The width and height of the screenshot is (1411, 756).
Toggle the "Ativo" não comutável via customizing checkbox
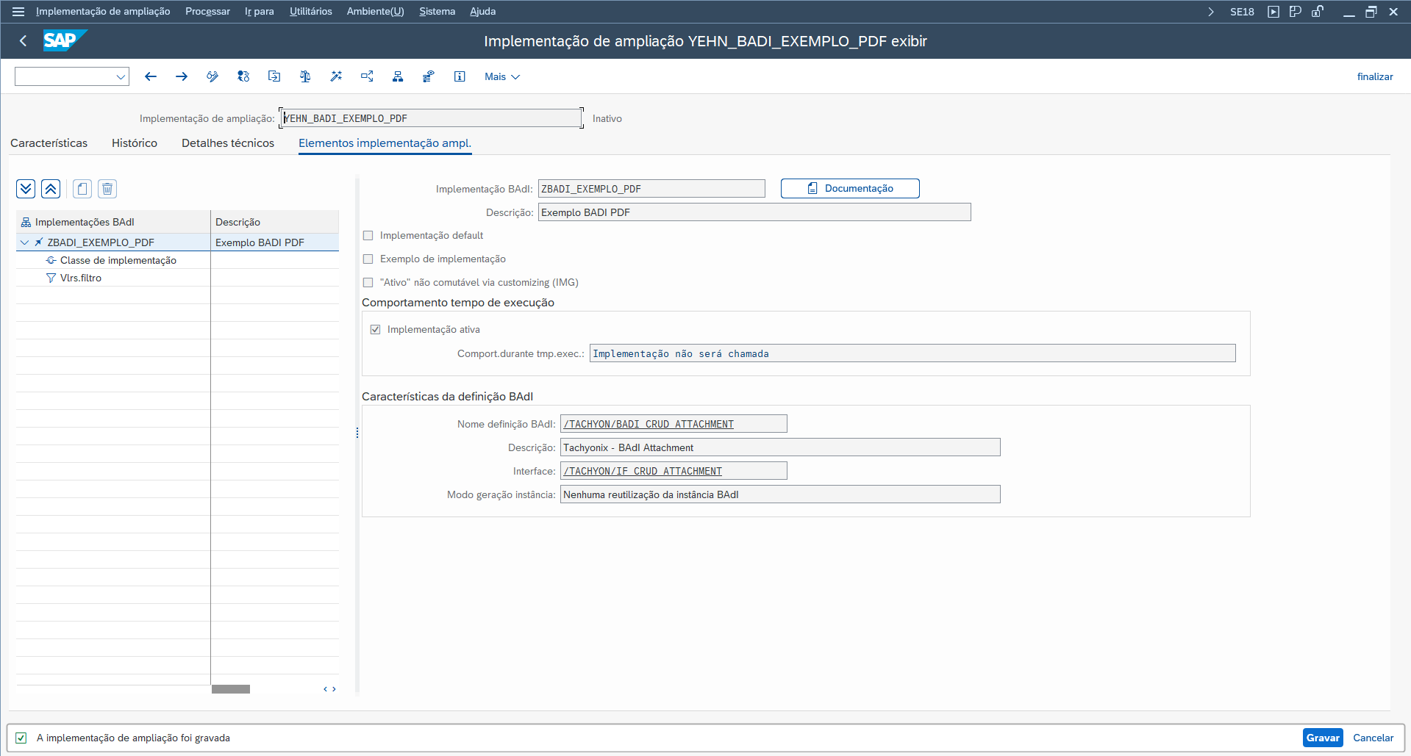click(x=368, y=283)
